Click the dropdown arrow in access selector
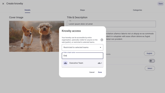Viewport: 165px width, 93px height. [x=101, y=48]
